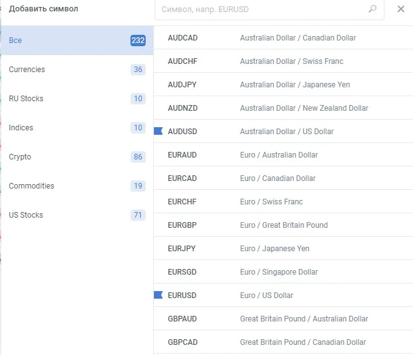Click 'Great Britain Pound / Australian Dollar' description

(304, 319)
